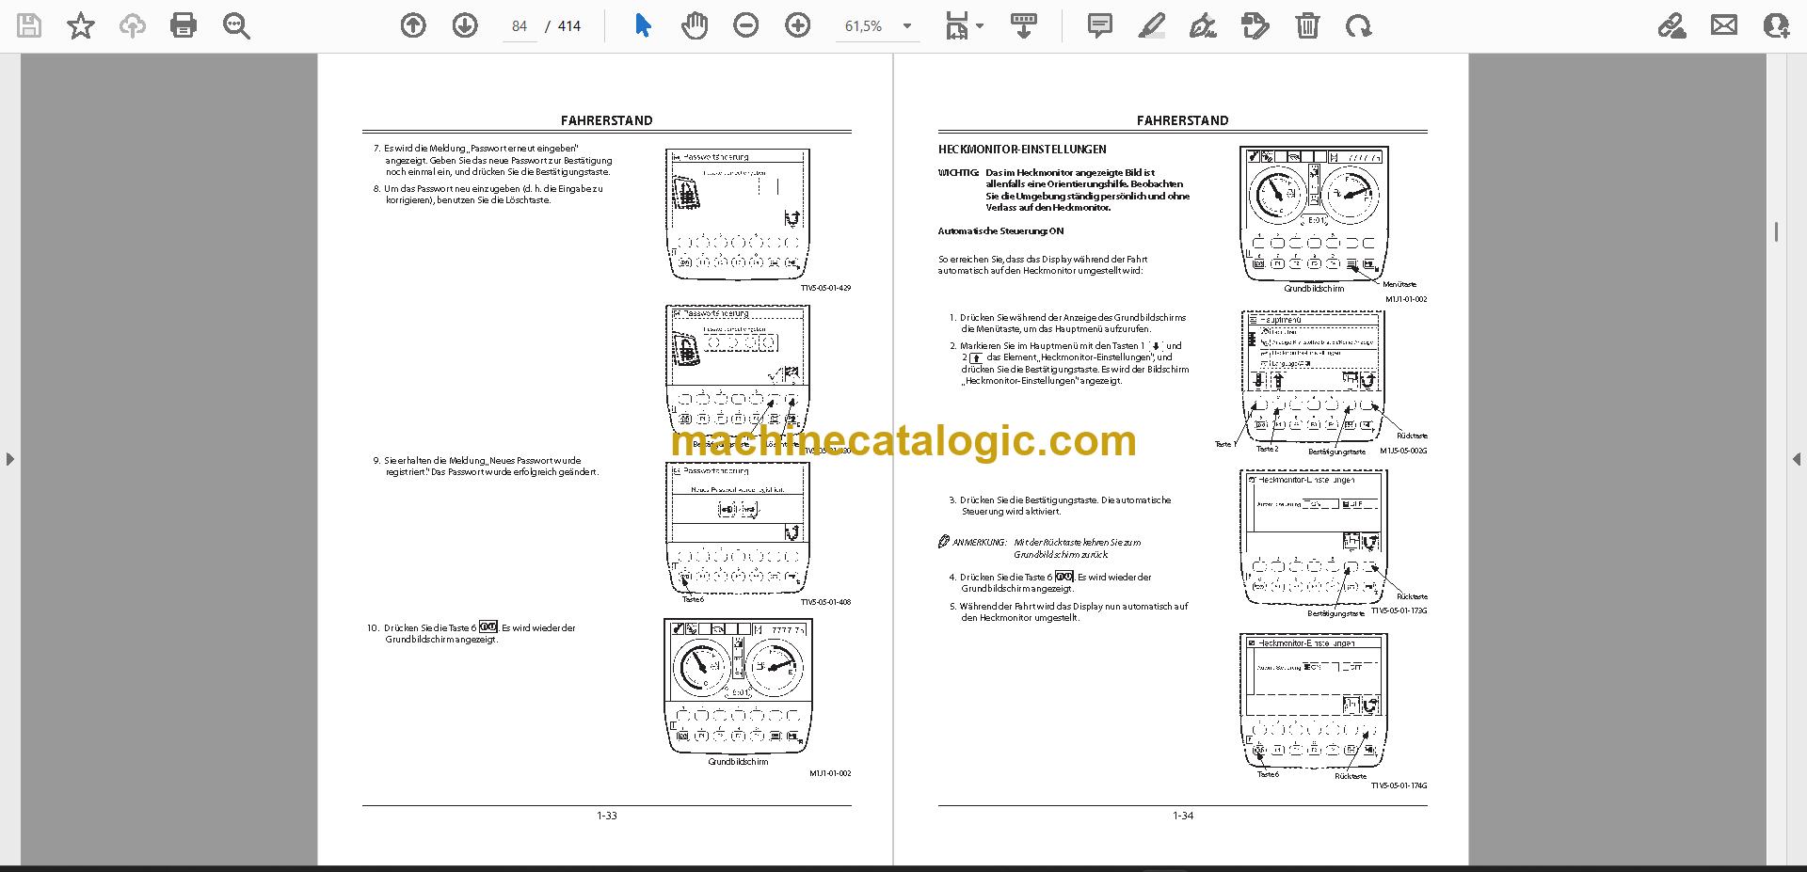Zoom out with the minus icon
Viewport: 1807px width, 872px height.
click(746, 25)
